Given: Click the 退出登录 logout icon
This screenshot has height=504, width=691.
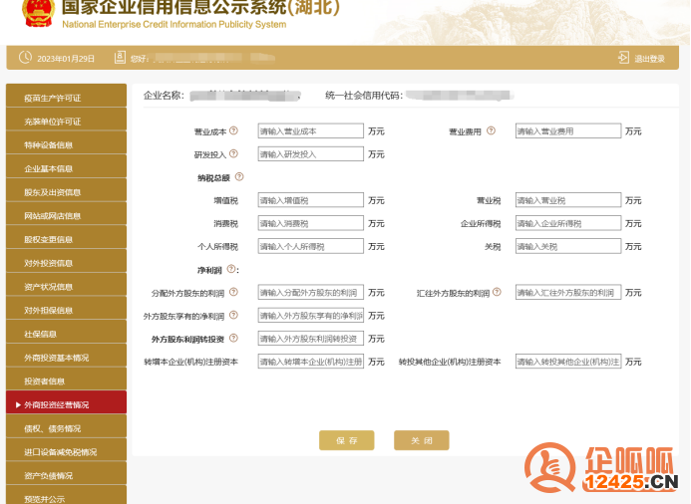Looking at the screenshot, I should point(623,58).
